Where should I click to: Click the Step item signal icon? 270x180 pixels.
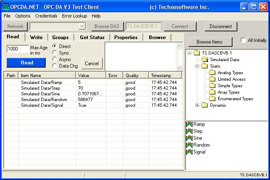point(189,131)
